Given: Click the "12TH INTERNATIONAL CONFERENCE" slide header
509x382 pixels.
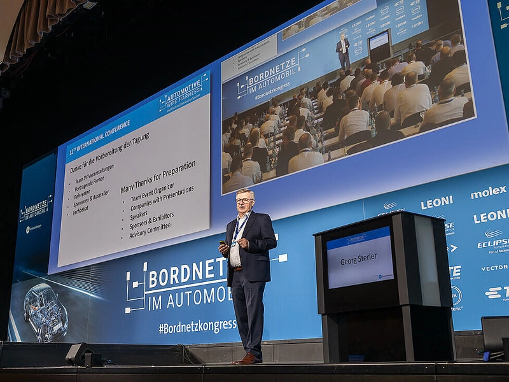Looking at the screenshot, I should coord(100,138).
